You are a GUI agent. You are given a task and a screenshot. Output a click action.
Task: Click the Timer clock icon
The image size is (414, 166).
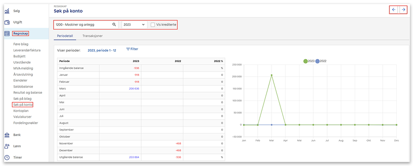[x=7, y=157]
